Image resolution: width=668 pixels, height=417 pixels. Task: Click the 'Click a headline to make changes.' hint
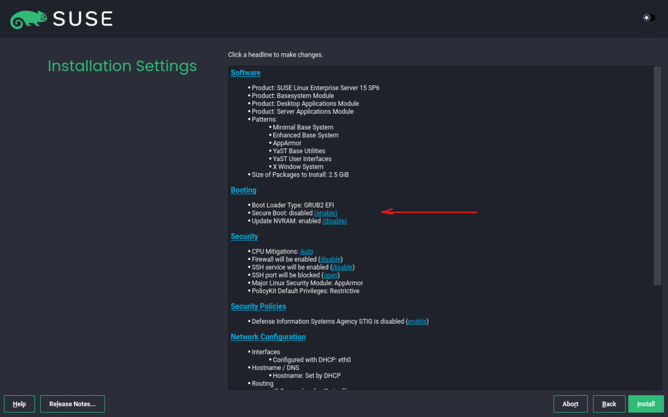pyautogui.click(x=275, y=55)
